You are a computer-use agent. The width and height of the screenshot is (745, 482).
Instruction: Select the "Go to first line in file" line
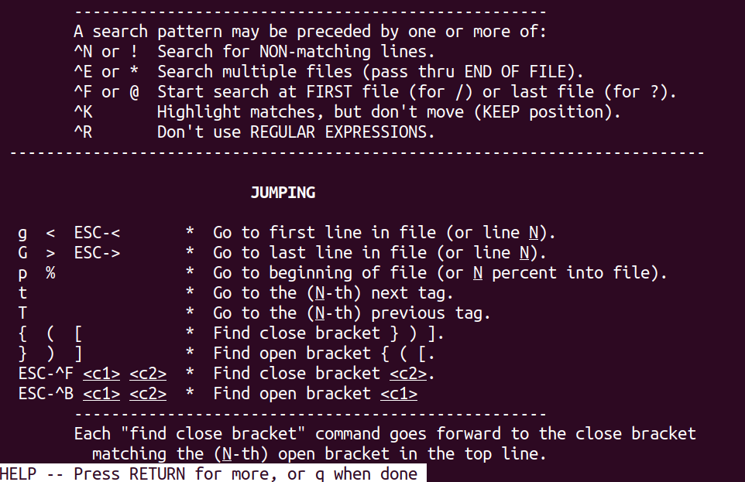click(x=385, y=233)
